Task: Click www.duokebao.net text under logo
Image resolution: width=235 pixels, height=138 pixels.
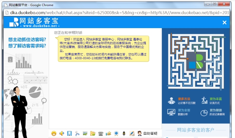Action: [x=40, y=26]
